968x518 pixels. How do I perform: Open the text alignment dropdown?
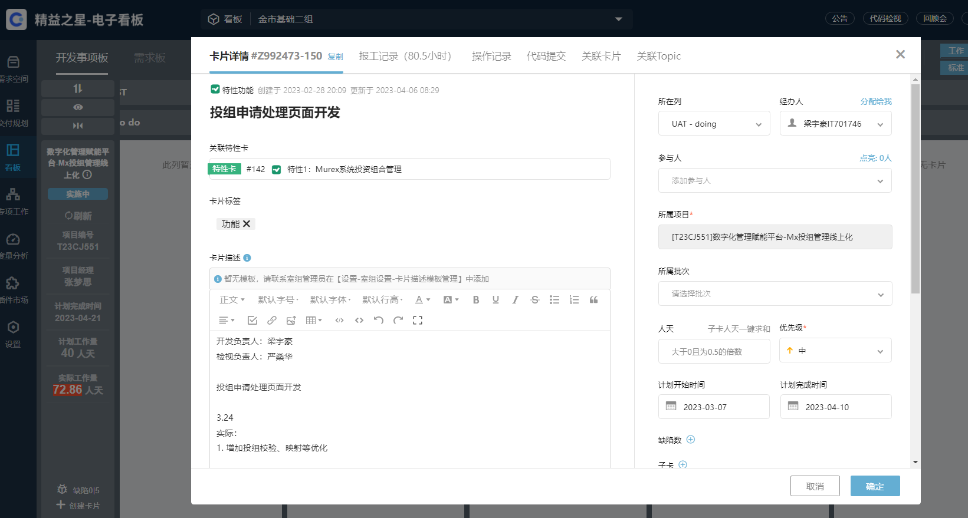click(227, 321)
